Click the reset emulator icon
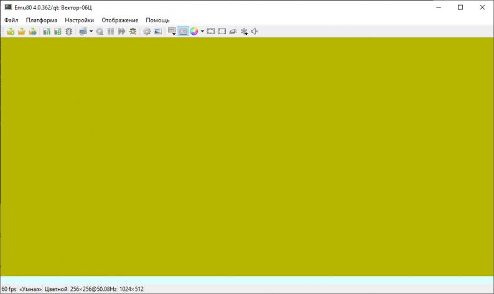 click(x=100, y=31)
